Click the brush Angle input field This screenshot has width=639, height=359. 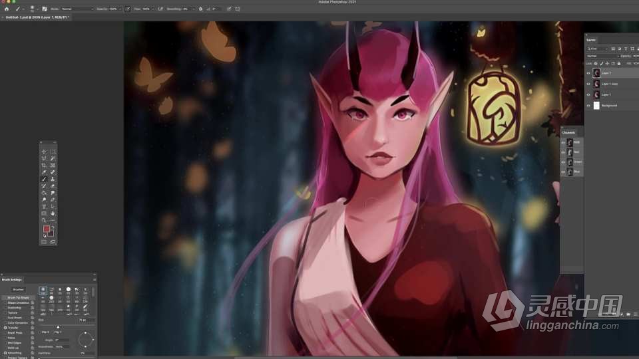(61, 340)
